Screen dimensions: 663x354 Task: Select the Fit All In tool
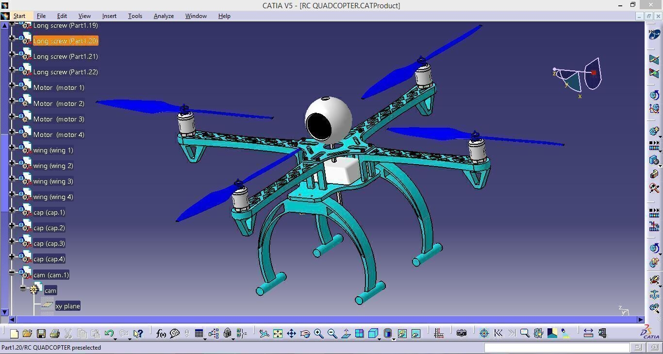click(x=278, y=333)
